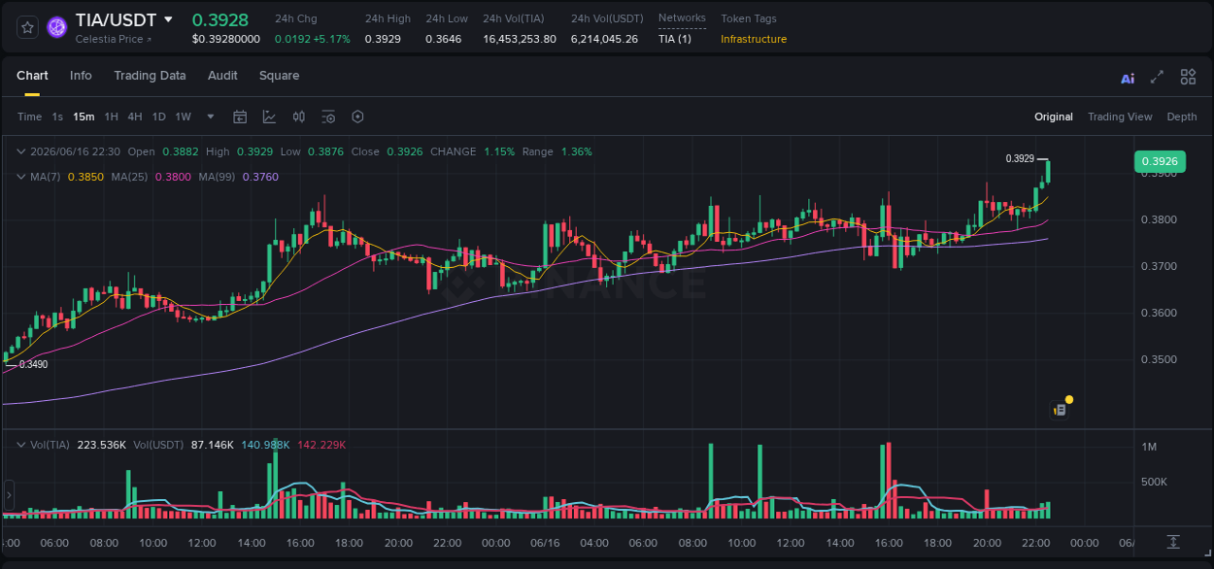The image size is (1214, 569).
Task: Select the 15m chart interval
Action: pyautogui.click(x=84, y=117)
